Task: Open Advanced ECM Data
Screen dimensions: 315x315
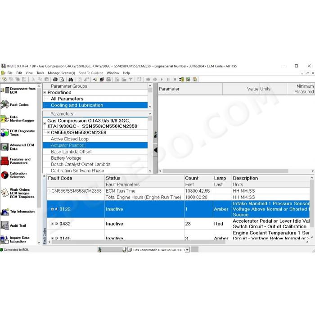Action: [x=18, y=147]
